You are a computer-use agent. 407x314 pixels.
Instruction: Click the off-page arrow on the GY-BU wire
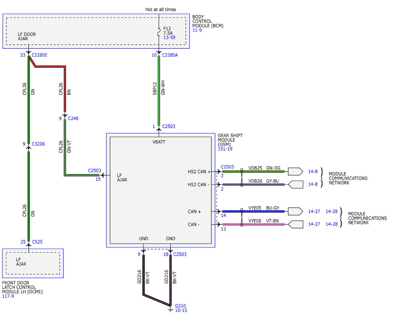pos(295,184)
